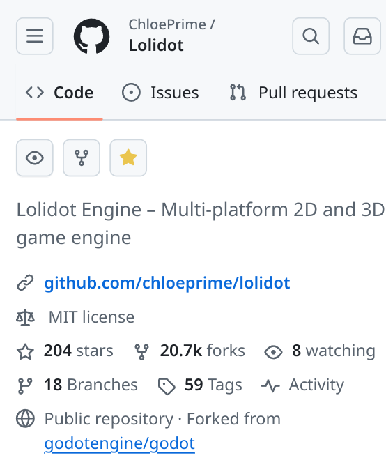Screen dimensions: 386x467
Task: Open the notifications inbox icon
Action: pos(362,36)
